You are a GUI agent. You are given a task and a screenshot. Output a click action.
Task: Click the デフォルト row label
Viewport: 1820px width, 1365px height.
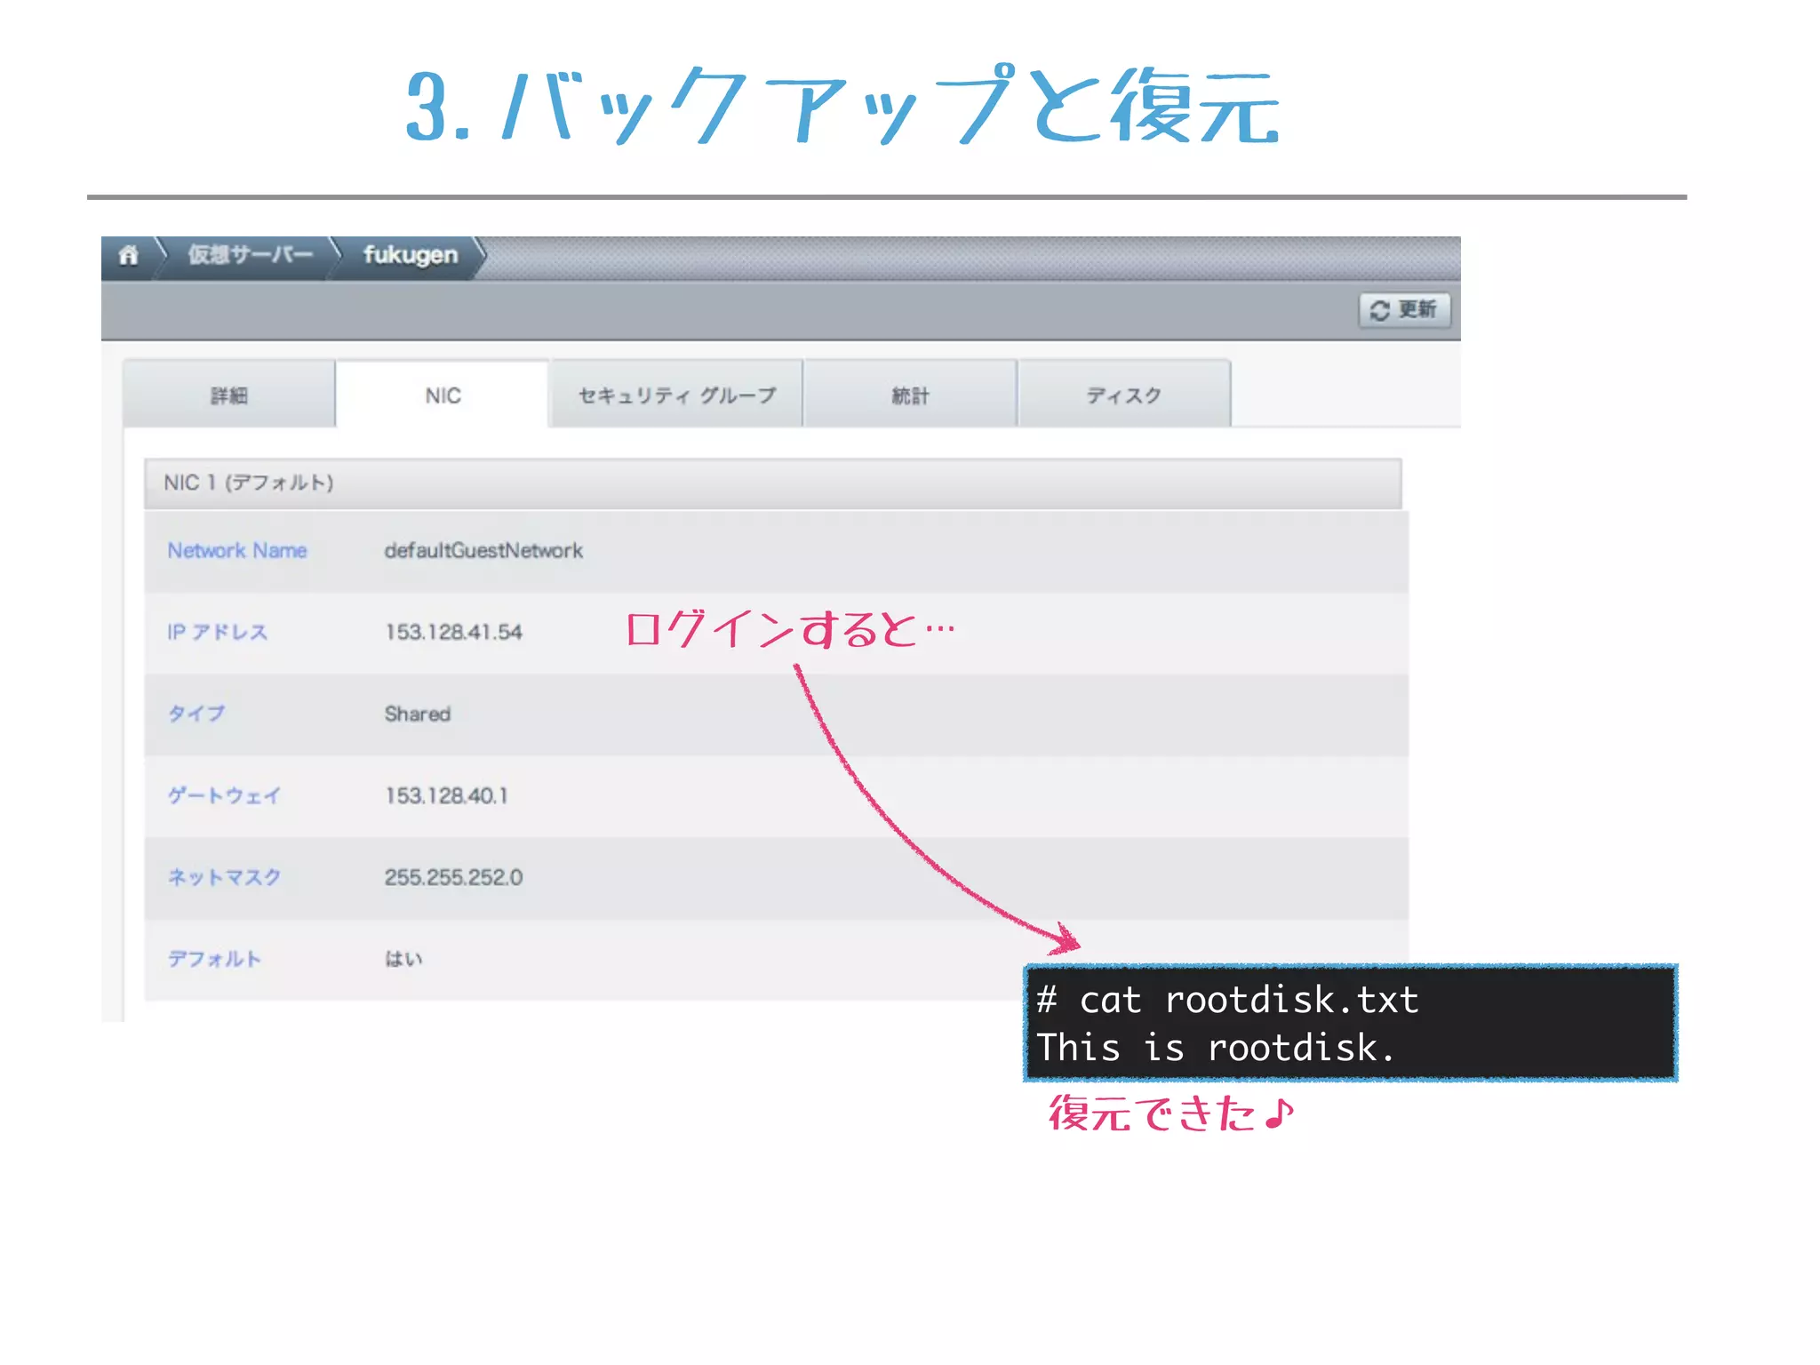point(214,959)
